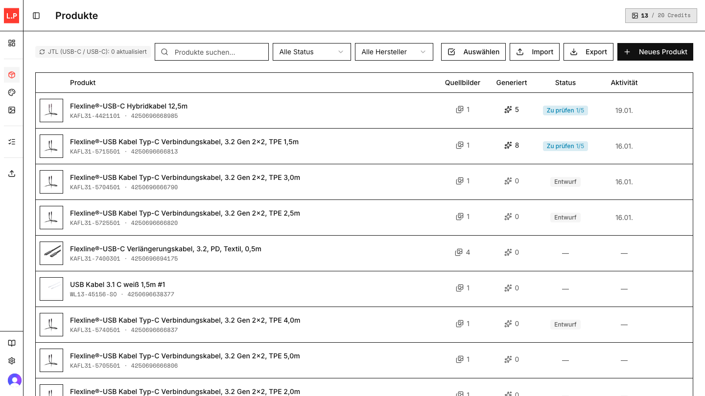Open the palette icon in sidebar

pyautogui.click(x=12, y=92)
